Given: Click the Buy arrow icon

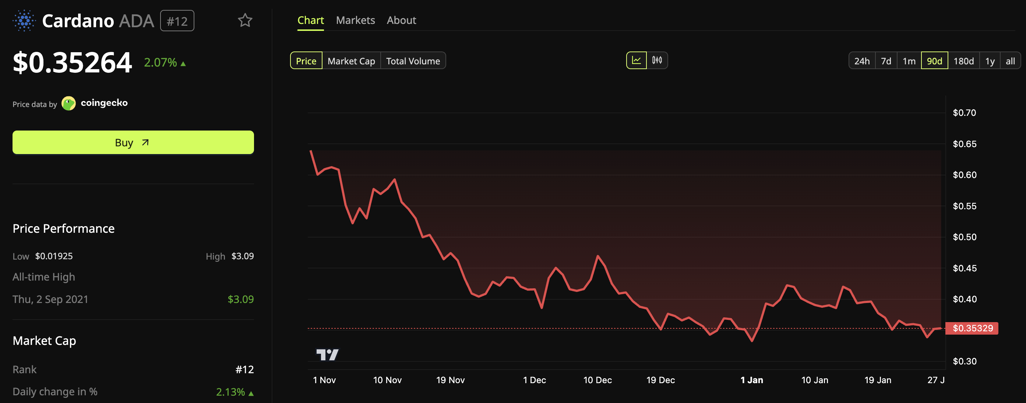Looking at the screenshot, I should coord(145,142).
